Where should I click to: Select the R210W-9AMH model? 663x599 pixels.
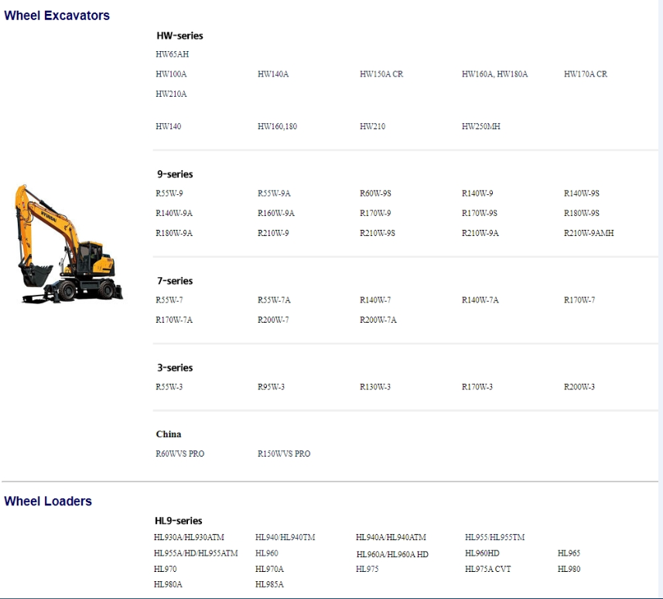(590, 232)
